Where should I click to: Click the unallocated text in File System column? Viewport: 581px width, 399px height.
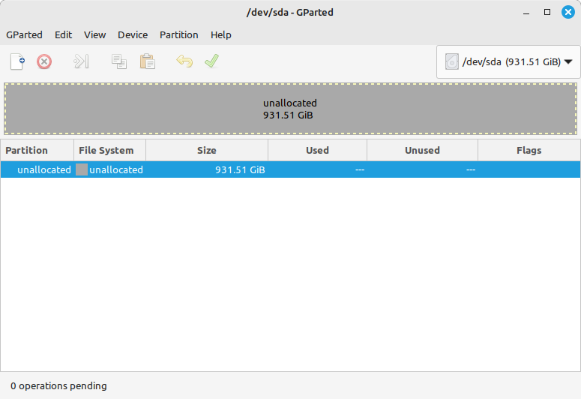click(x=116, y=169)
